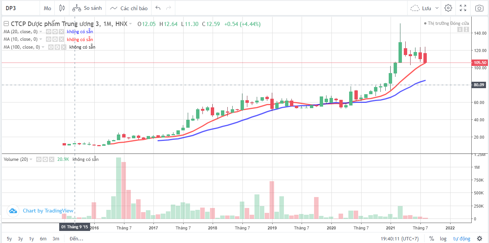Image resolution: width=489 pixels, height=243 pixels.
Task: Enter fullscreen chart mode
Action: 463,8
